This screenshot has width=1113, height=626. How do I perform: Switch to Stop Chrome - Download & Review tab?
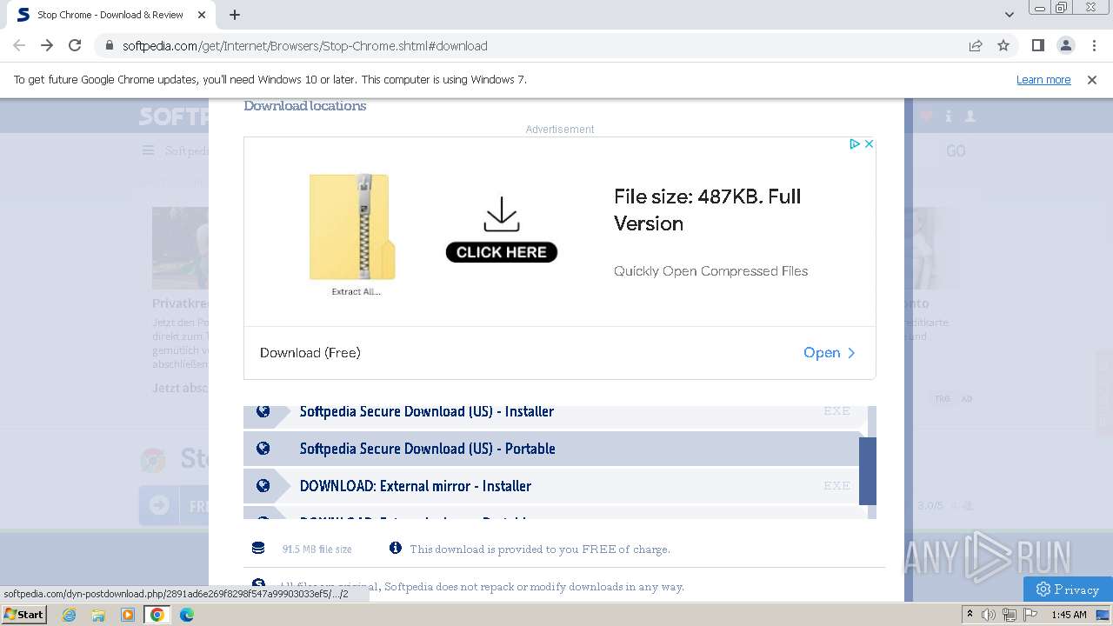[110, 15]
